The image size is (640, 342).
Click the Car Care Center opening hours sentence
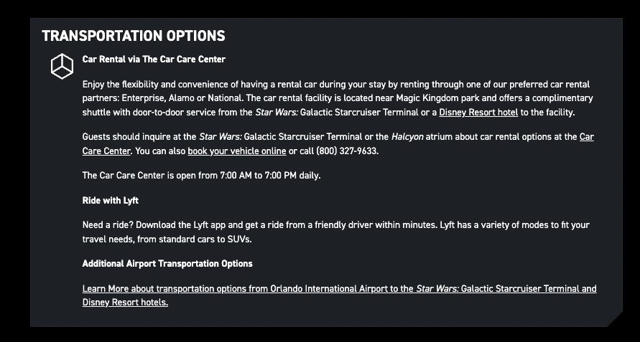(201, 176)
